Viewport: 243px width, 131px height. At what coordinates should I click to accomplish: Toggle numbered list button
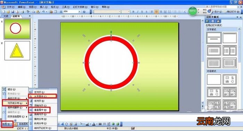175,12
